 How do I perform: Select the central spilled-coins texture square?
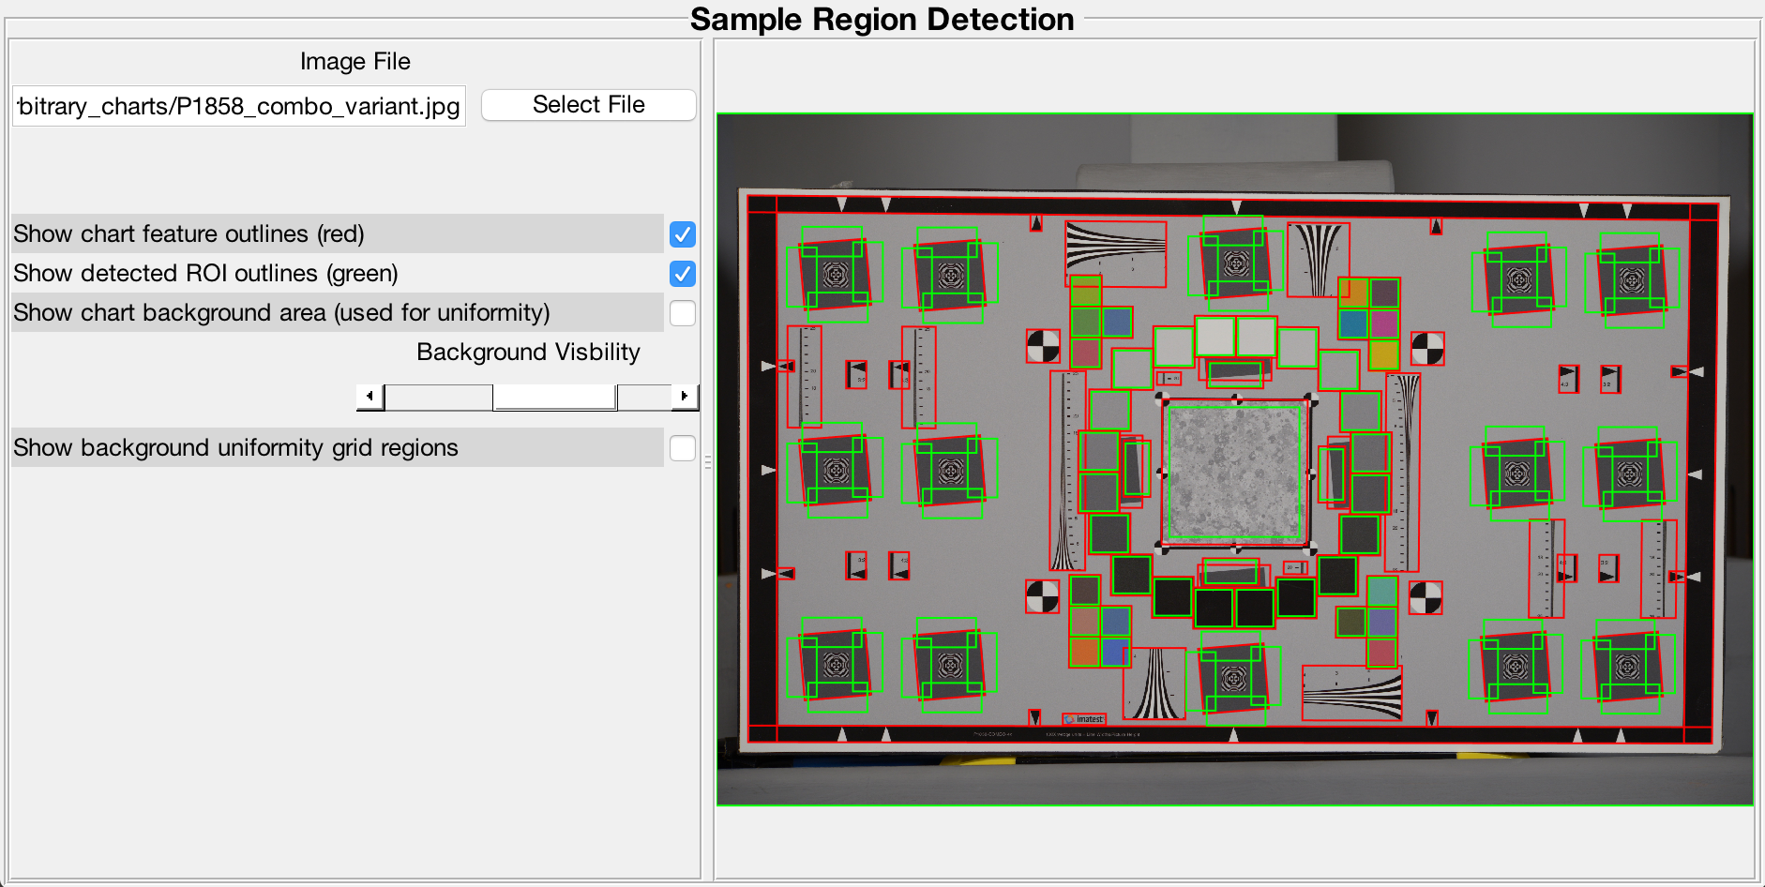coord(1235,472)
